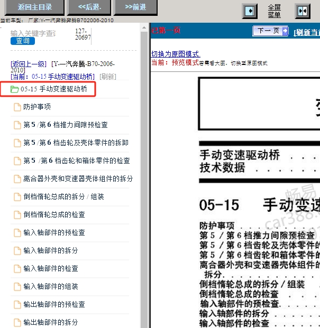The height and width of the screenshot is (328, 320).
Task: Click the document icon beside 第5/第6档齿轮及壳体零件的拆卸
Action: point(17,143)
